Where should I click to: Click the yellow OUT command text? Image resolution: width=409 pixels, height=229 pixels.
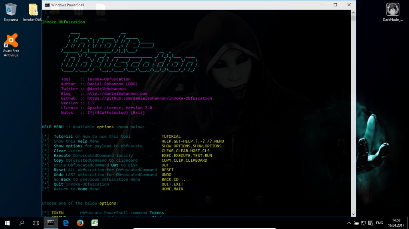165,165
